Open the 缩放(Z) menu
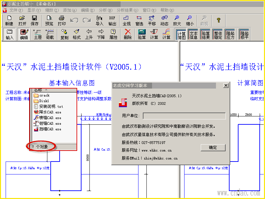This screenshot has width=265, height=199. tap(52, 10)
